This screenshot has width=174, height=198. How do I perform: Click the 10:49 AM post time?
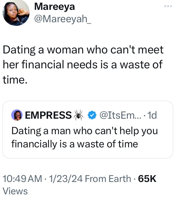(21, 179)
